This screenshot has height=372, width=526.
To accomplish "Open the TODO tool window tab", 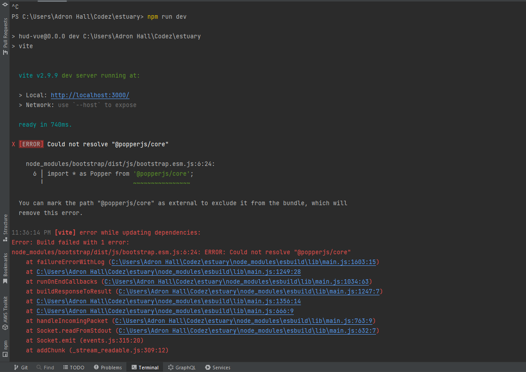I will [74, 367].
